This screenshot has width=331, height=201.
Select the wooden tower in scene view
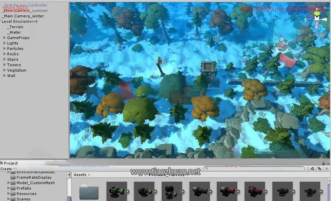coord(208,70)
